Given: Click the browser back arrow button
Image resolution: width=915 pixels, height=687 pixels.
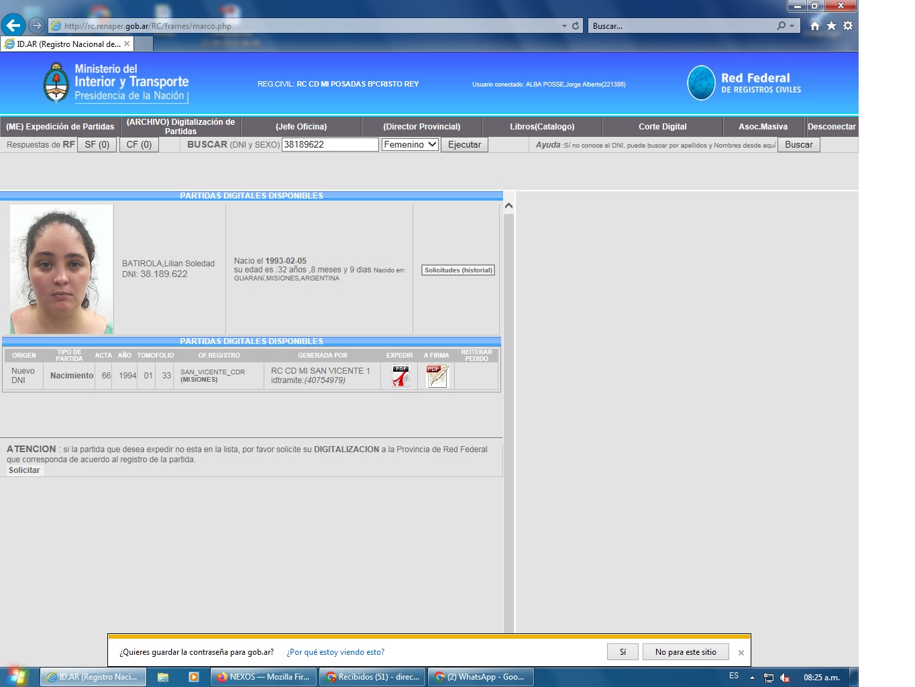Looking at the screenshot, I should click(13, 25).
